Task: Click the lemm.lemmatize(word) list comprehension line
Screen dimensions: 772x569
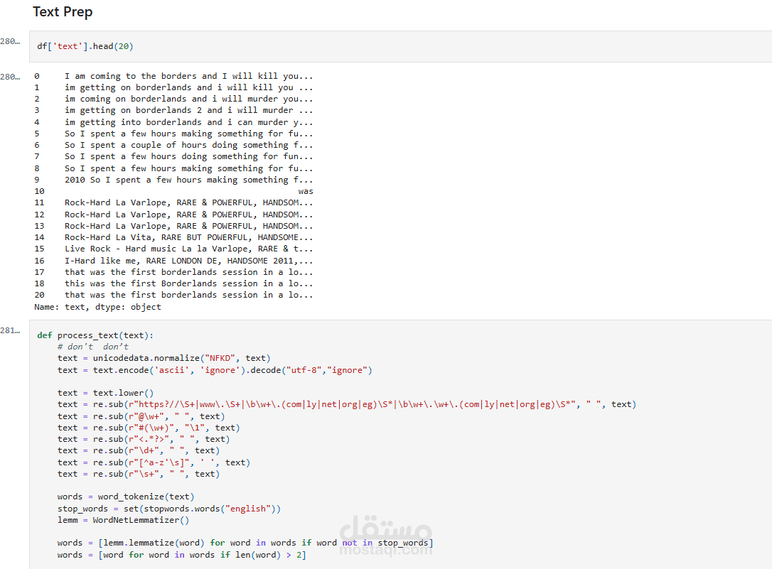Action: (245, 543)
